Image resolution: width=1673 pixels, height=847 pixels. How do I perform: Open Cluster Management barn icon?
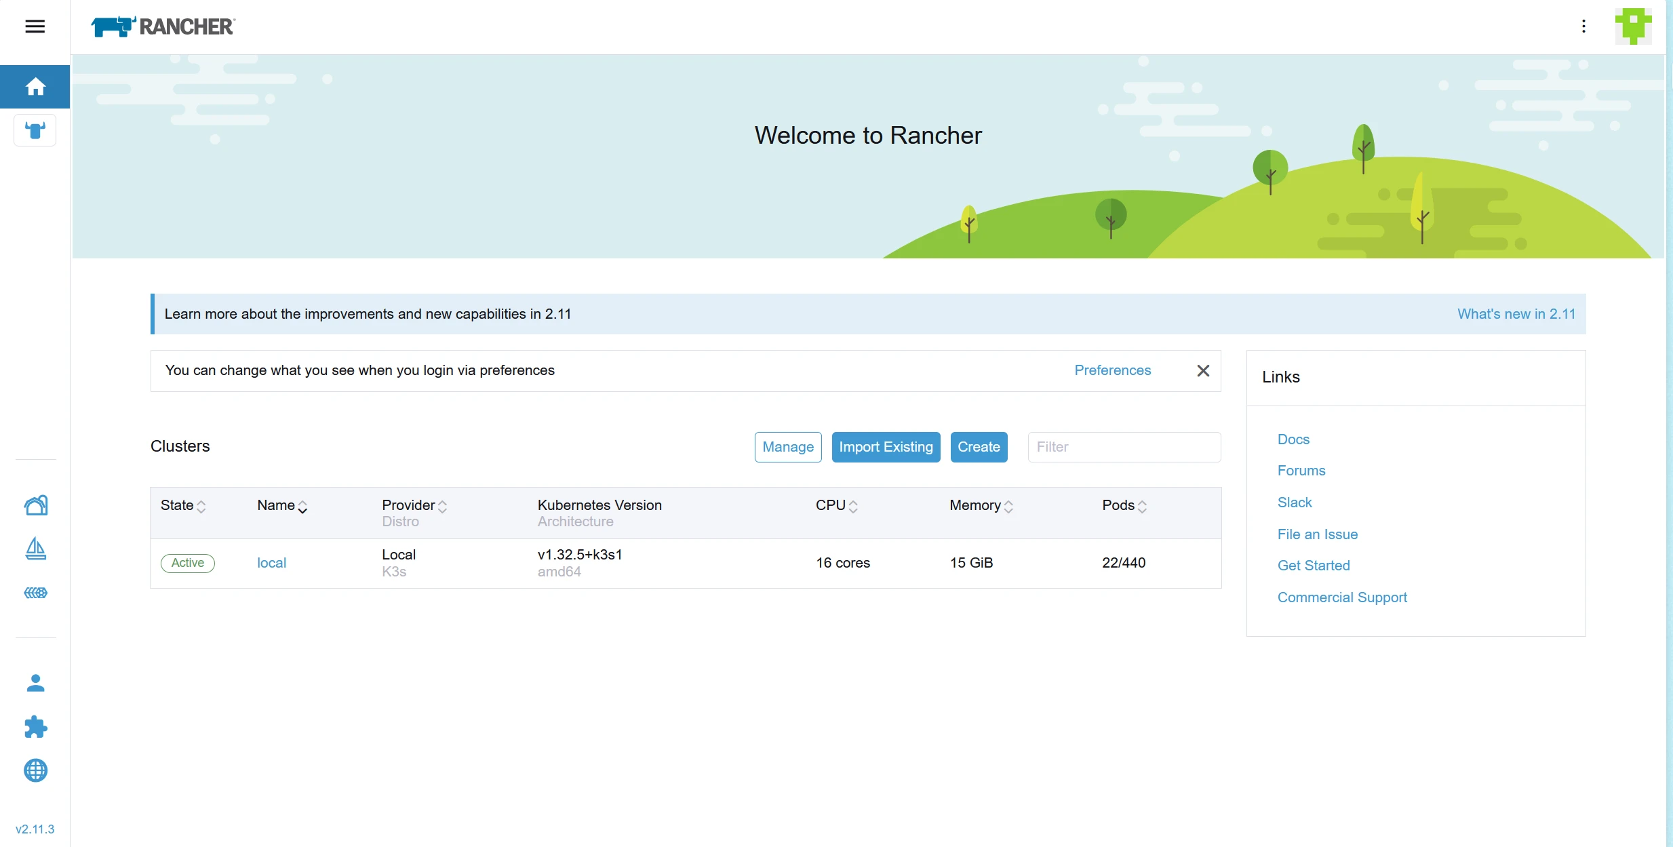(35, 505)
